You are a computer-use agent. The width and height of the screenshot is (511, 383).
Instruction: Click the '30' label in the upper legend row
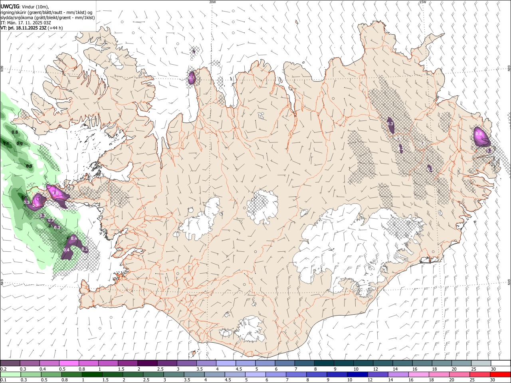(493, 369)
